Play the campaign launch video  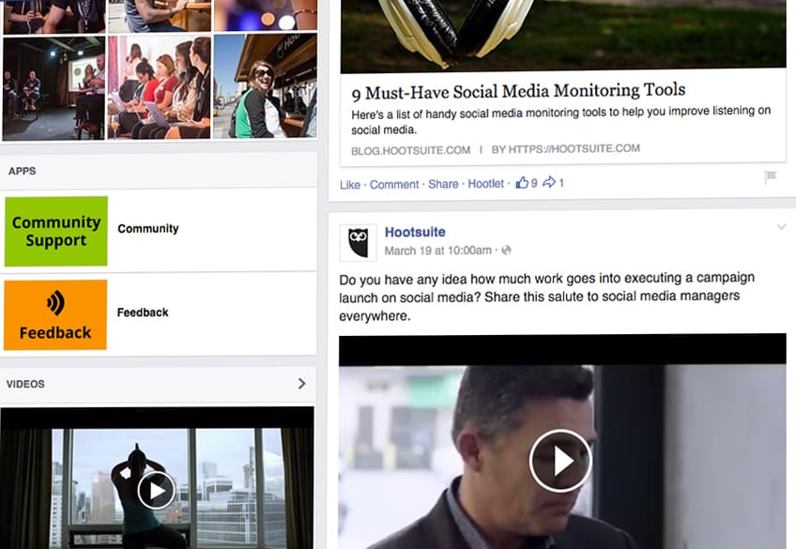pos(561,460)
